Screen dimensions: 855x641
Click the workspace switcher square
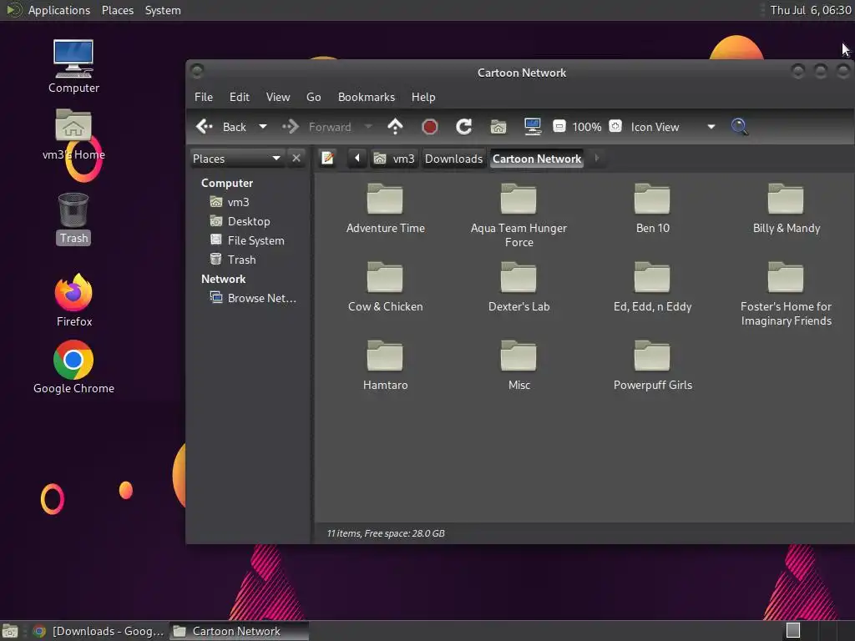793,631
